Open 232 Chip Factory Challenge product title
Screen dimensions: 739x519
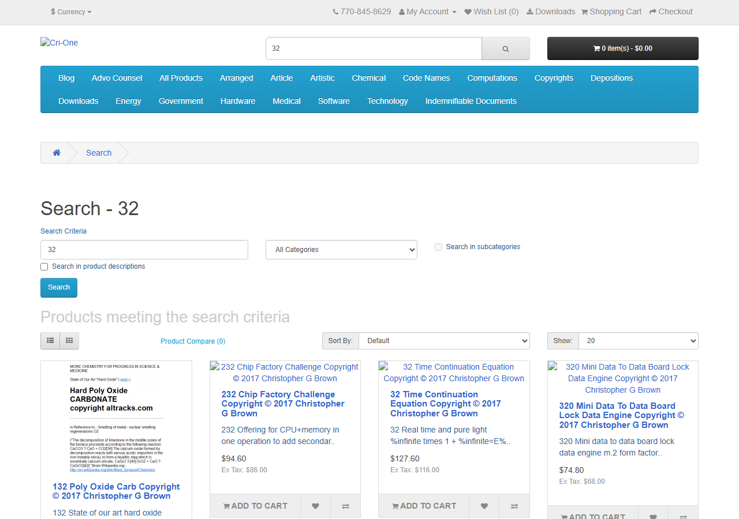[283, 404]
